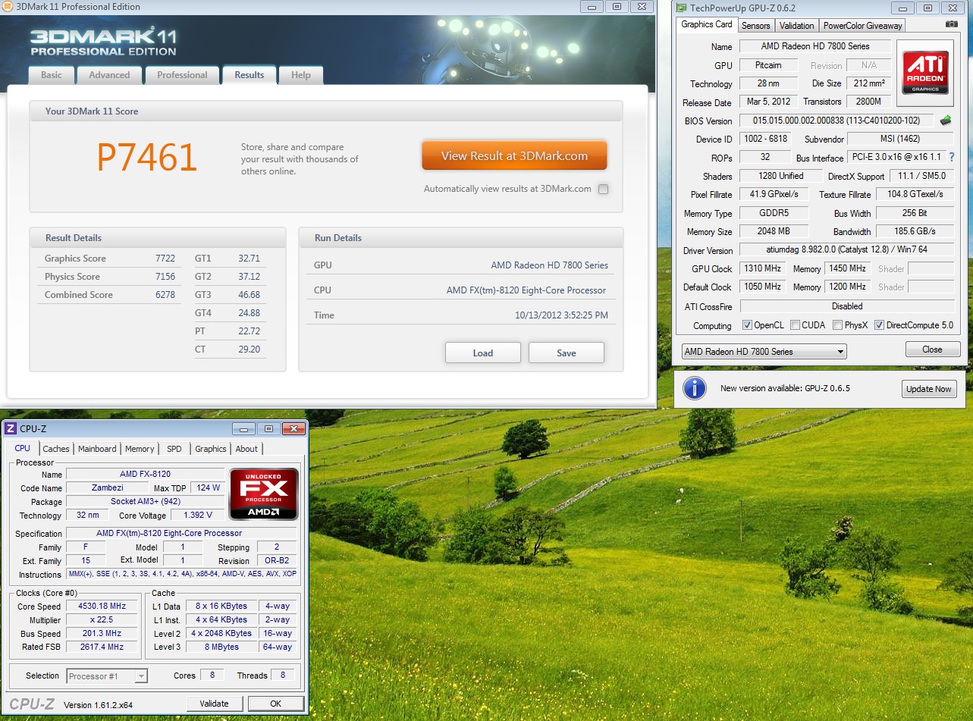Click the Bandwidth 185.6 GB/s field

point(915,231)
